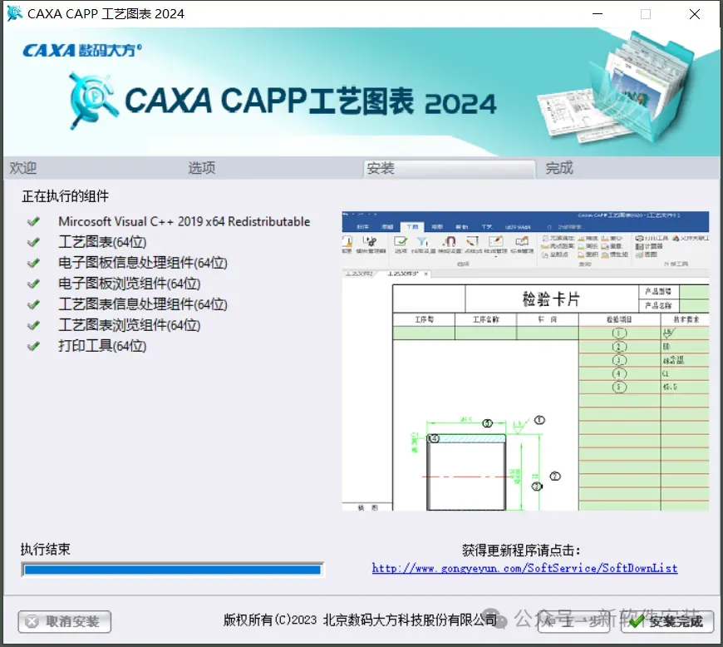The height and width of the screenshot is (647, 723).
Task: Open the 欢迎 step tab
Action: click(23, 168)
